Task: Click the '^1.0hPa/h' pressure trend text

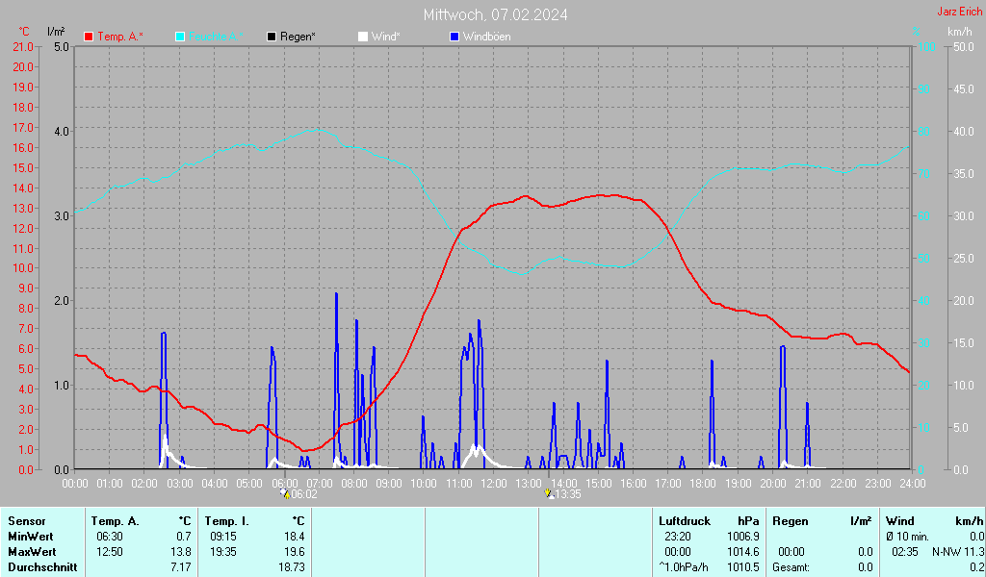Action: click(684, 567)
